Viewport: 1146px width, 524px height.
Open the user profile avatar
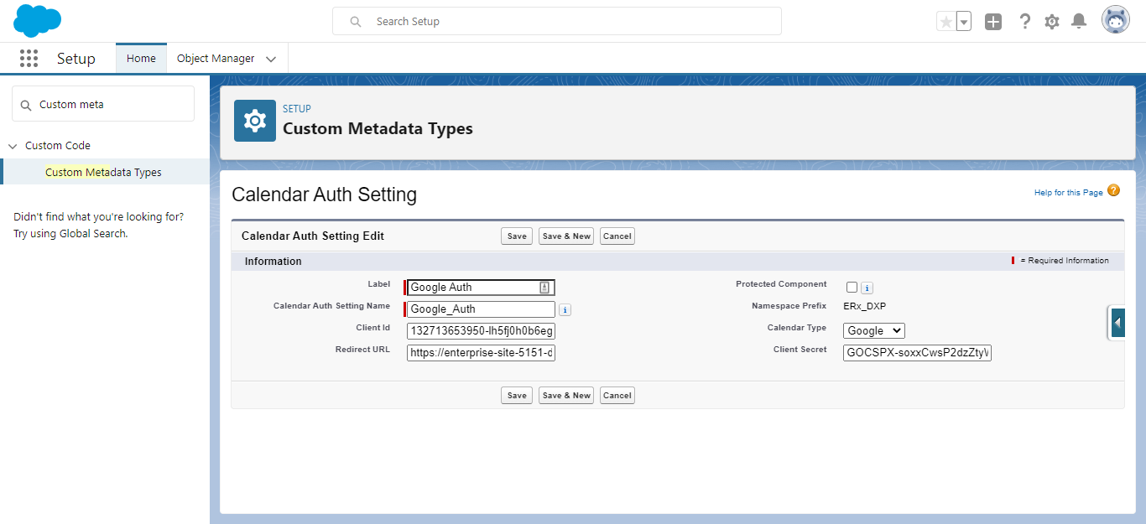1115,21
